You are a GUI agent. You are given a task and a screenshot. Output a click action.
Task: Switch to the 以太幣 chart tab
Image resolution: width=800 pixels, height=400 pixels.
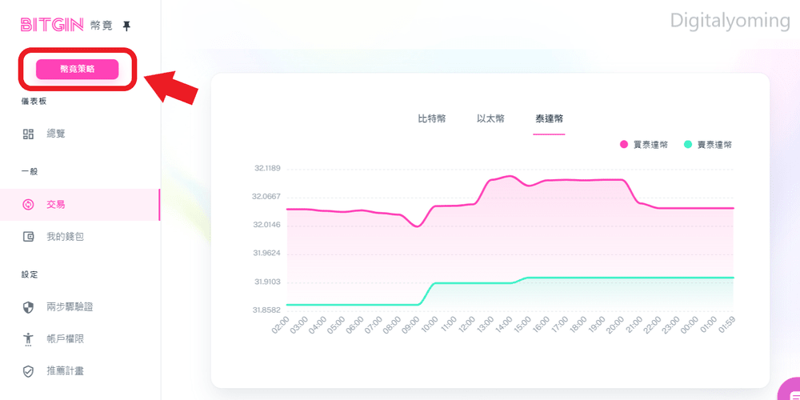pyautogui.click(x=491, y=119)
